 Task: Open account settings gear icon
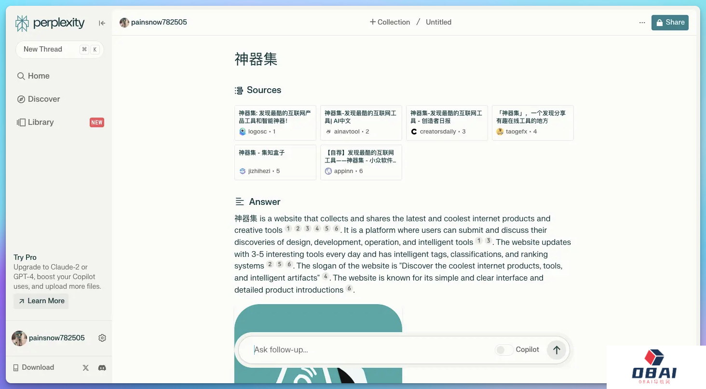coord(102,338)
